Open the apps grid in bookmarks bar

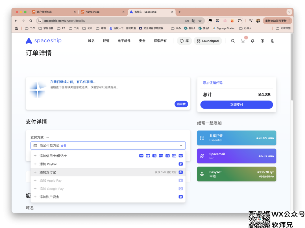pos(17,28)
